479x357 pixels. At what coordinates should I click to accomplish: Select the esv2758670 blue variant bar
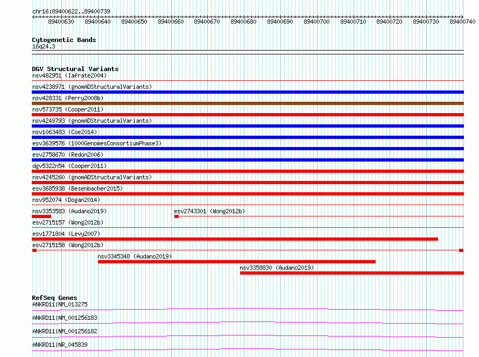pyautogui.click(x=248, y=160)
